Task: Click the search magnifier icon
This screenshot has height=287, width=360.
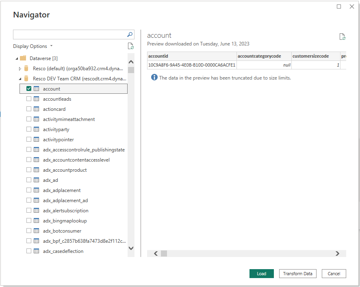Action: [130, 35]
